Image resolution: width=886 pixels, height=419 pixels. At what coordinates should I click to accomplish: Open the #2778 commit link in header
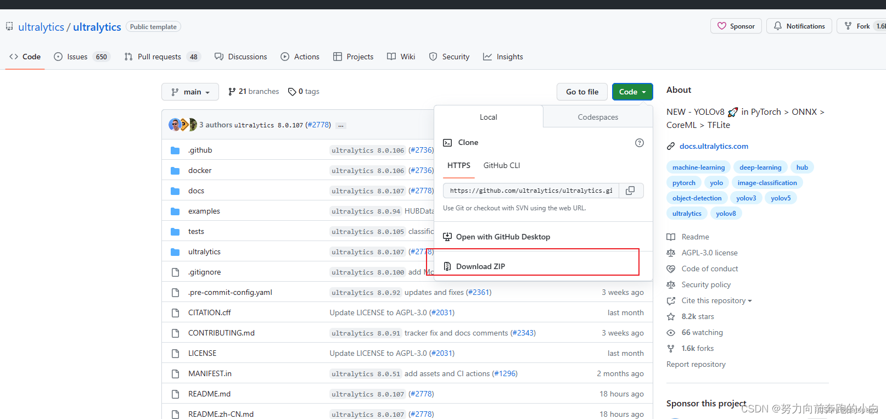(318, 125)
